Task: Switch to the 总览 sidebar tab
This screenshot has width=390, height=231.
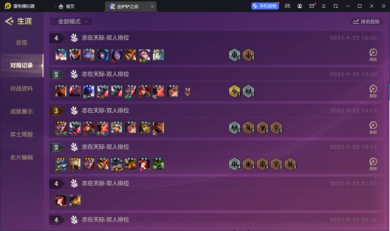Action: (x=22, y=43)
